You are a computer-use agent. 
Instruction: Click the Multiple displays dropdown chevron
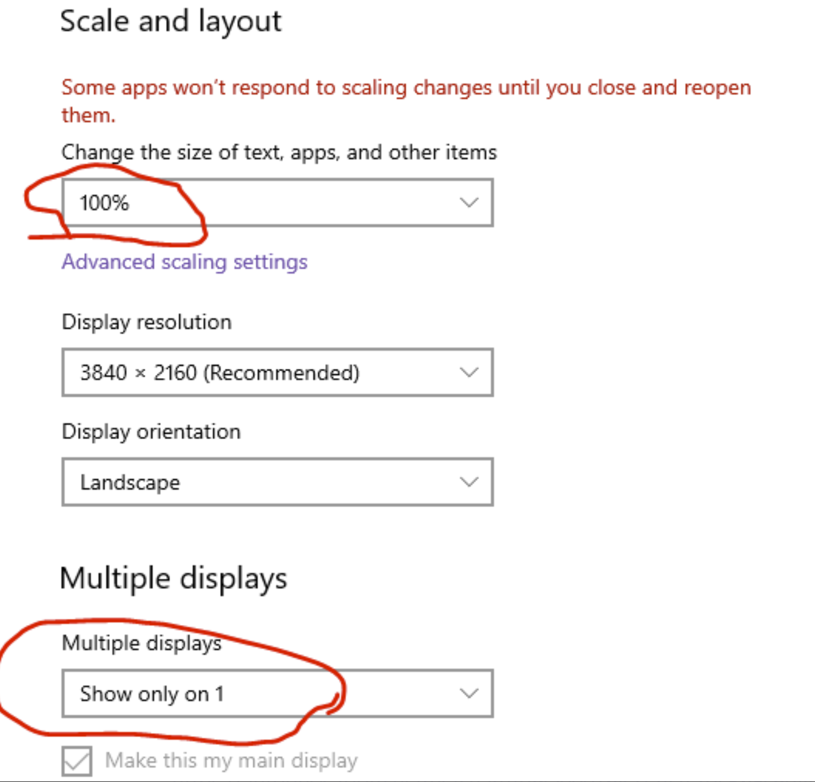pyautogui.click(x=468, y=694)
